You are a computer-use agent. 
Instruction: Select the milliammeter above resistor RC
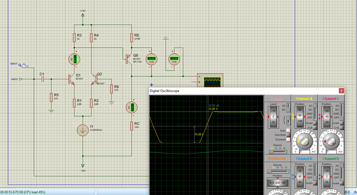coord(131,107)
